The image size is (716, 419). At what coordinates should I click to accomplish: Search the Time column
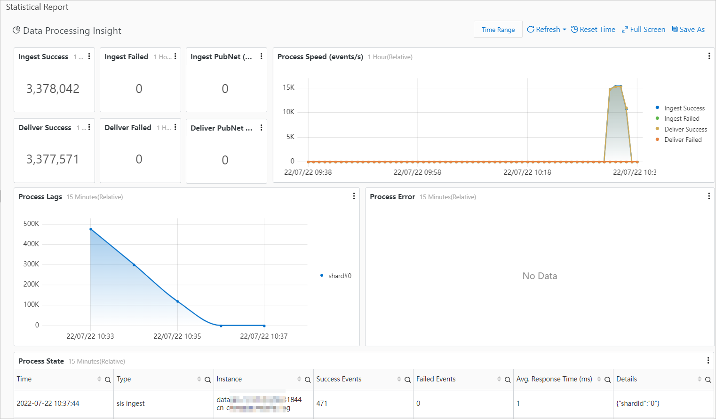[x=108, y=380]
